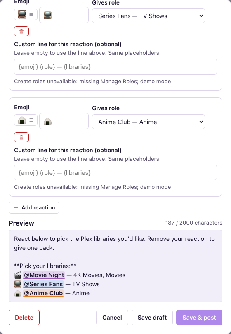This screenshot has height=334, width=231.
Task: Focus custom line field for Anime Club reaction
Action: pyautogui.click(x=115, y=172)
